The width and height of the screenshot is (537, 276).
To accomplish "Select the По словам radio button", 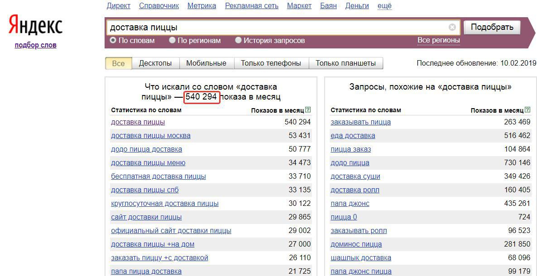I will pyautogui.click(x=113, y=40).
